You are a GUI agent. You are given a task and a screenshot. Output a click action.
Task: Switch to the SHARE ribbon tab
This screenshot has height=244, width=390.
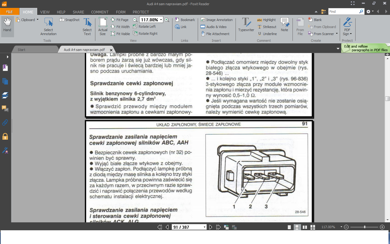pos(78,12)
